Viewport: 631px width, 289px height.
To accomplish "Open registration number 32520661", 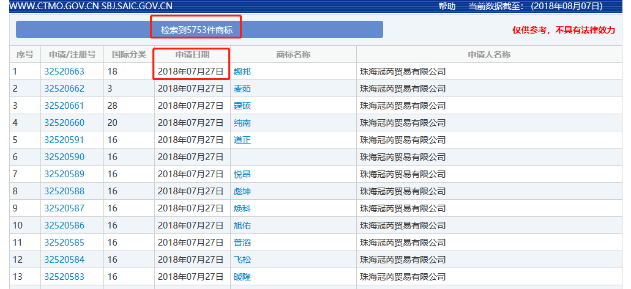I will click(64, 106).
